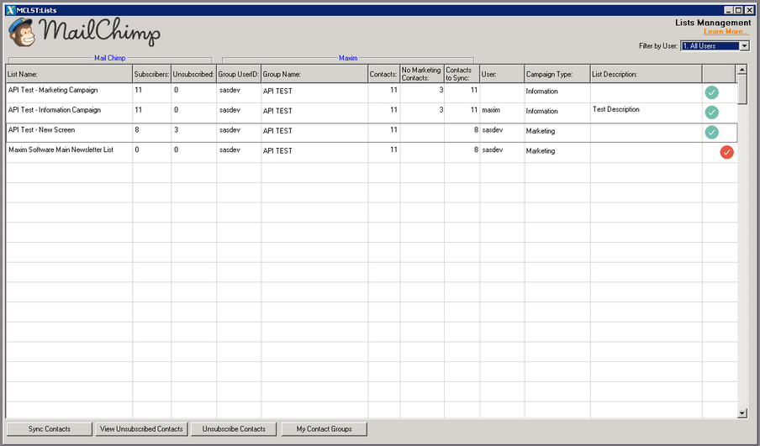
Task: Select the API Test - New Screen list name
Action: [x=42, y=130]
